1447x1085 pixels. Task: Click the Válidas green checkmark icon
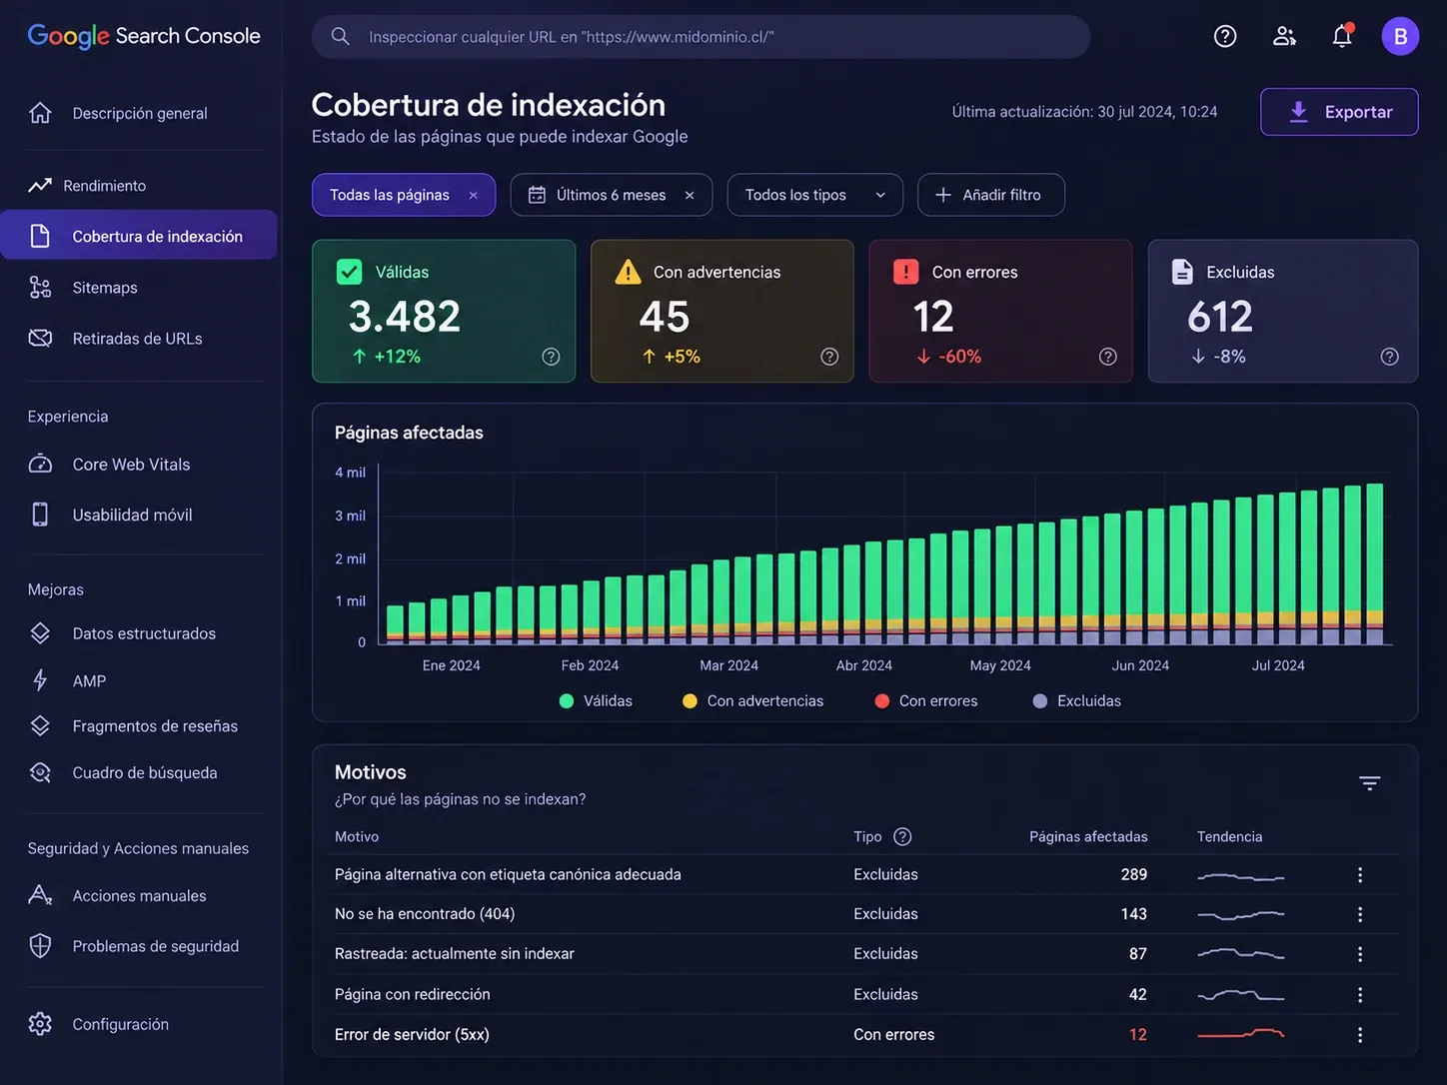click(x=350, y=272)
